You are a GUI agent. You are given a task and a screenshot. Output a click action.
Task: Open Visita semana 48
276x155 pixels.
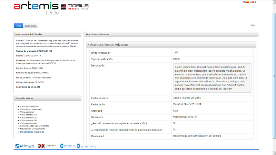click(28, 123)
